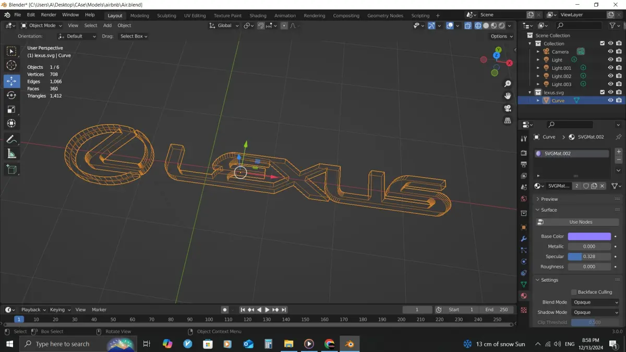The width and height of the screenshot is (626, 352).
Task: Open the View Layer properties tab
Action: (x=524, y=176)
